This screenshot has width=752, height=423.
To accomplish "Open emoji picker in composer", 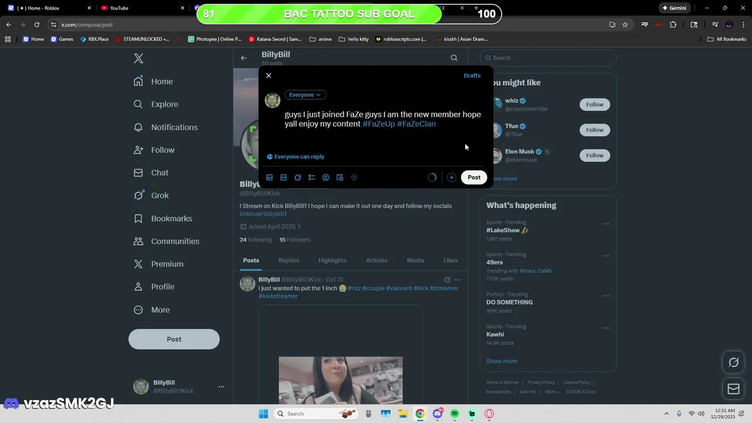I will click(x=326, y=177).
